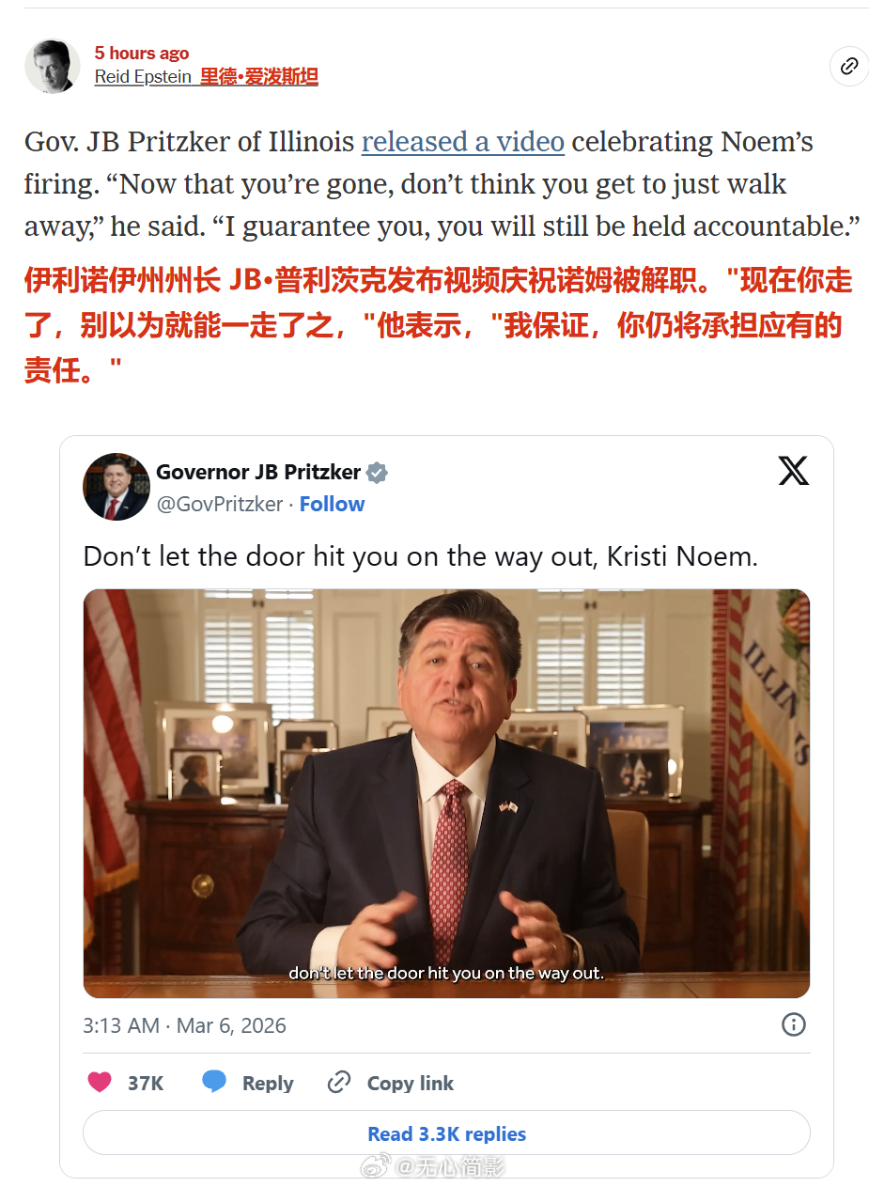Click the verified badge next to Governor JB Pritzker
869x1187 pixels.
[378, 473]
